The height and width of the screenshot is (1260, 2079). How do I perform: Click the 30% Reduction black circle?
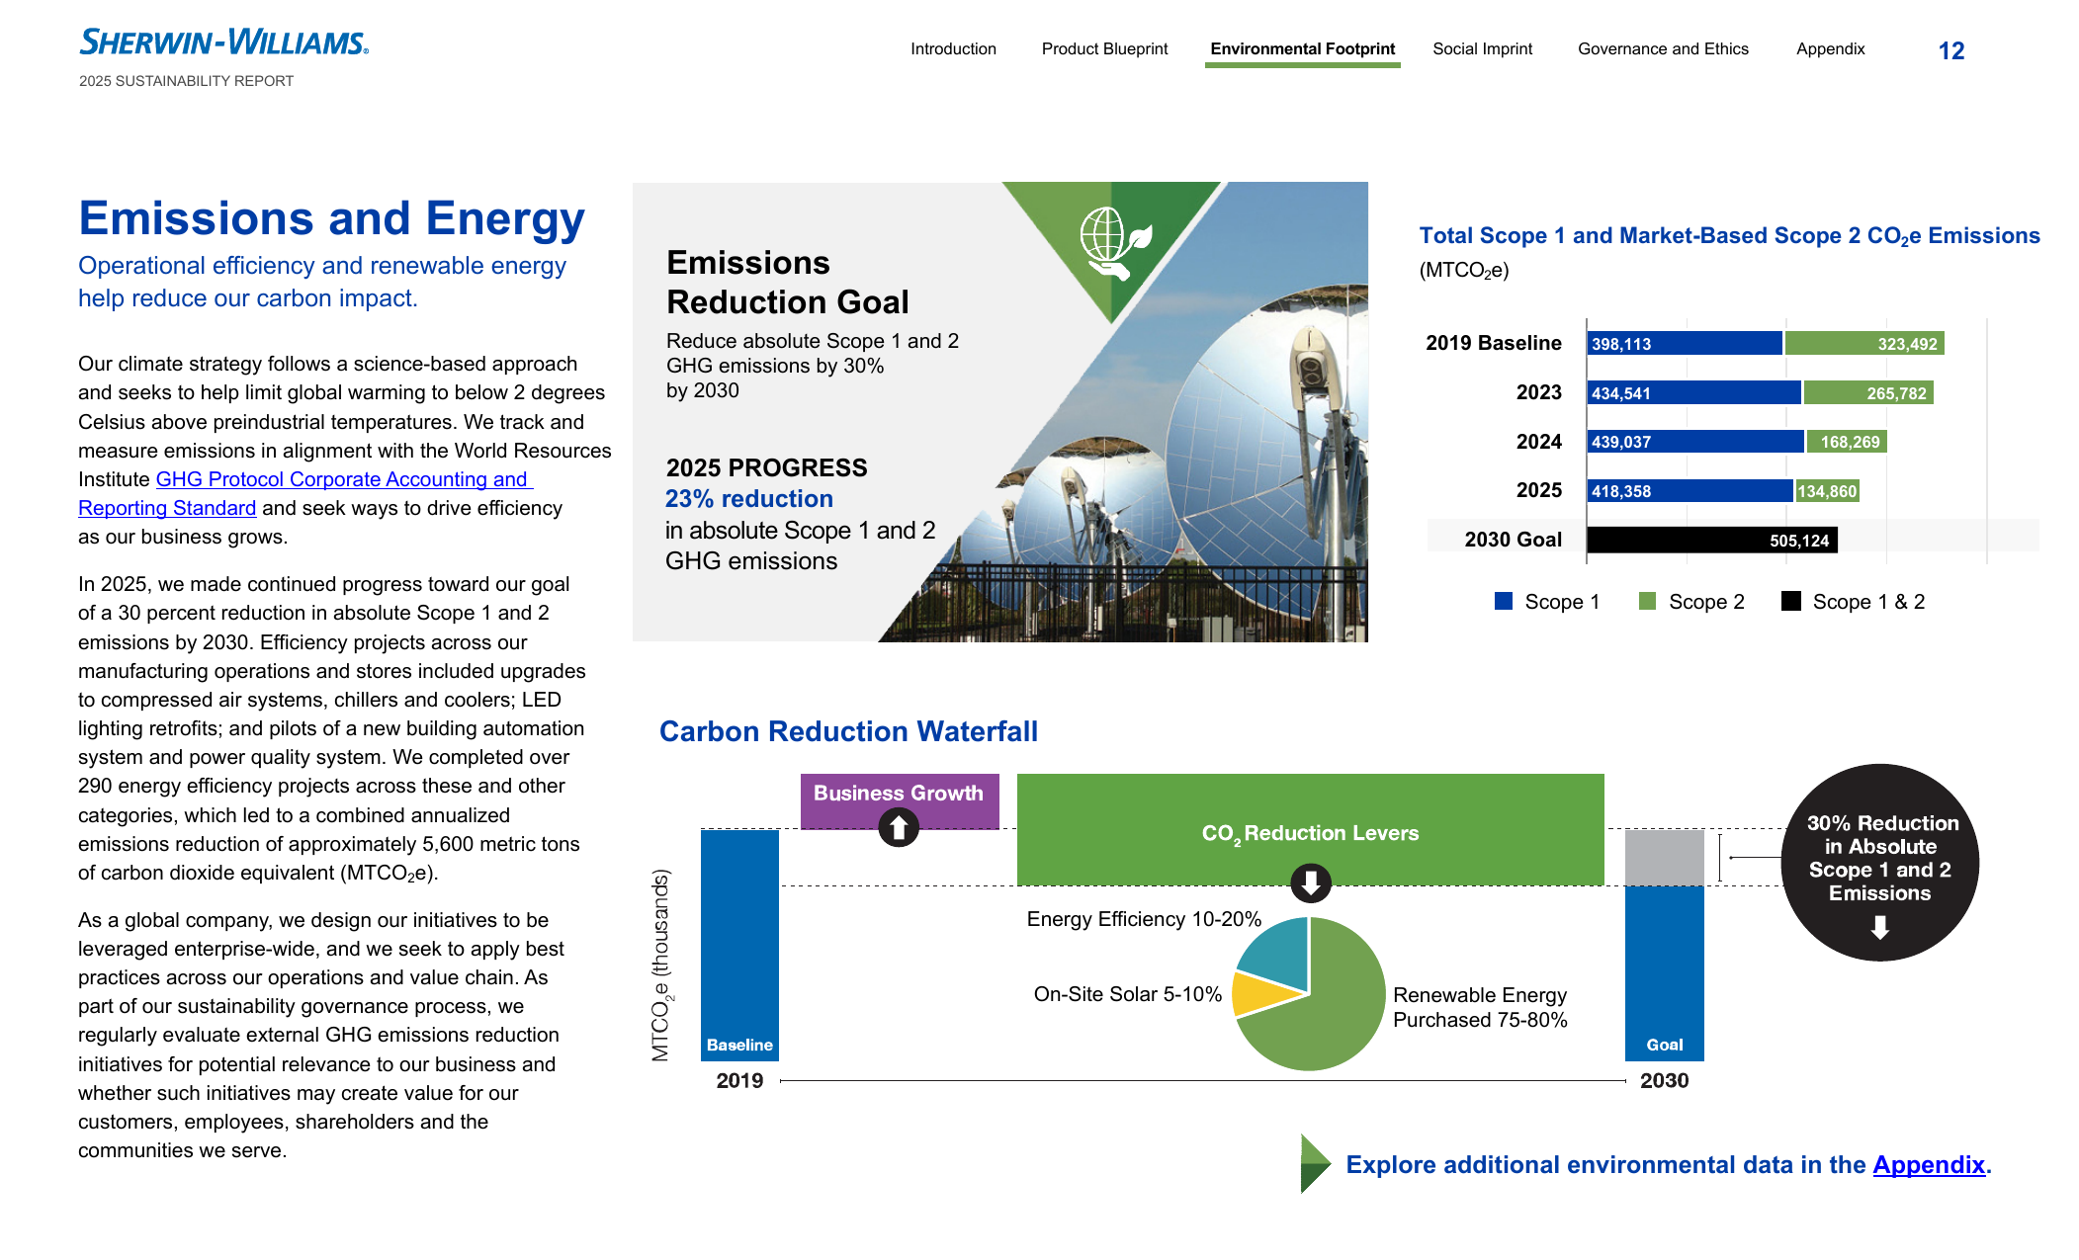click(x=1880, y=862)
